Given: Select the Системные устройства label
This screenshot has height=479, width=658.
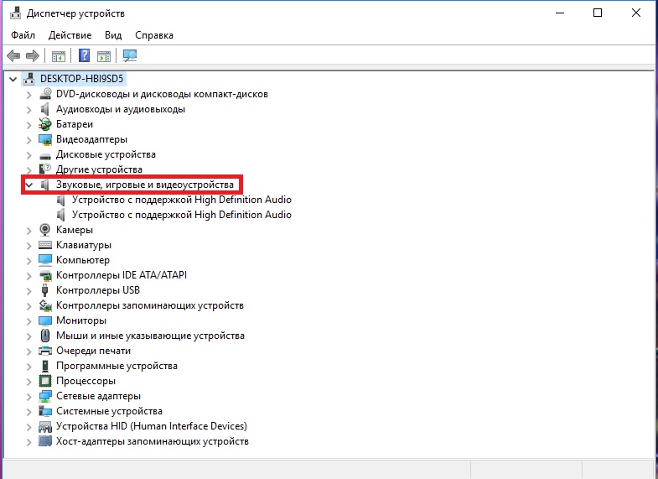Looking at the screenshot, I should [x=109, y=411].
